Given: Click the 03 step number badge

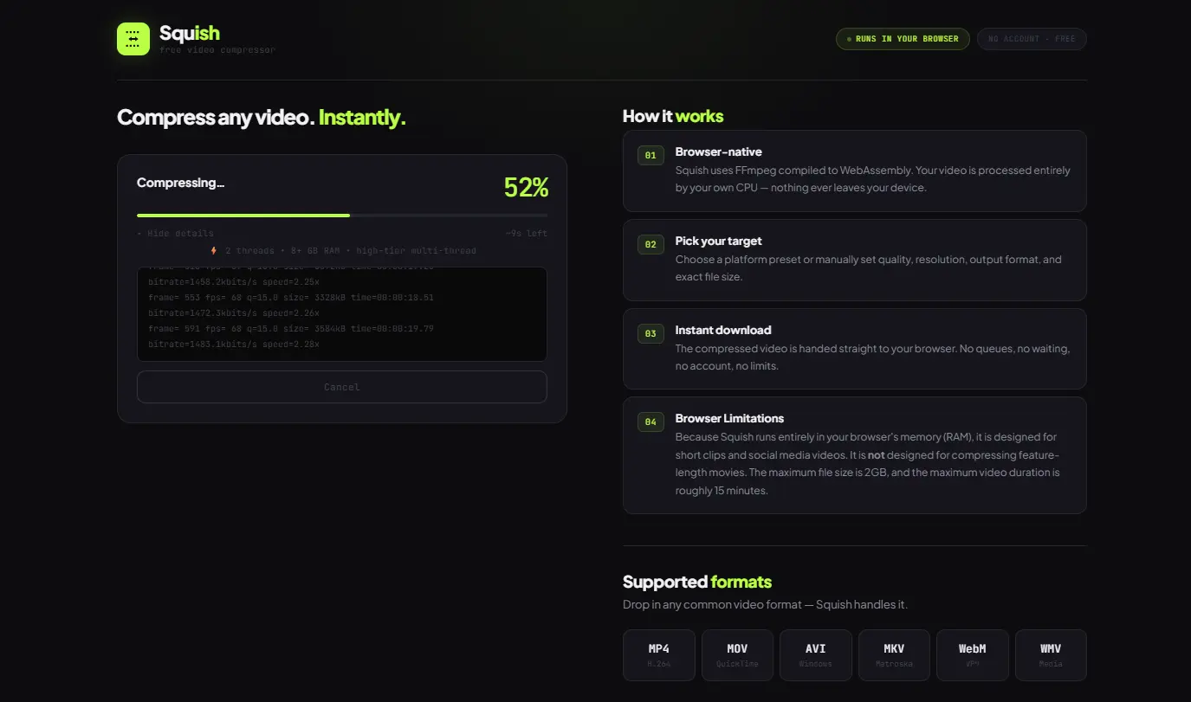Looking at the screenshot, I should pos(651,333).
